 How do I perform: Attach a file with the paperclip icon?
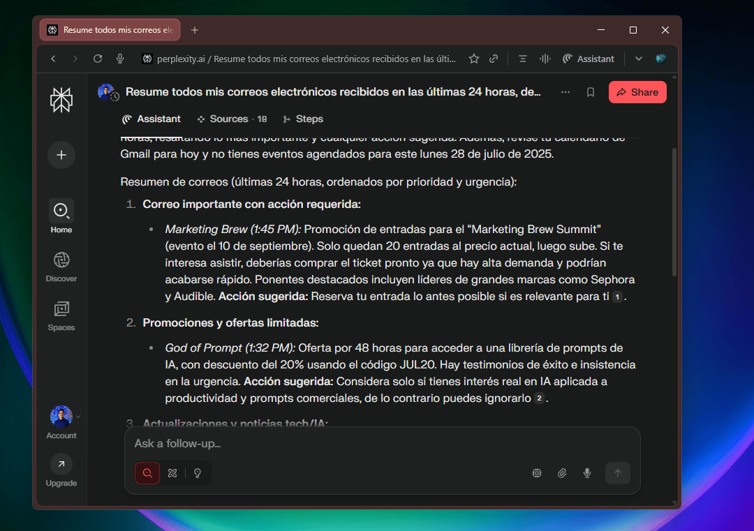tap(562, 473)
